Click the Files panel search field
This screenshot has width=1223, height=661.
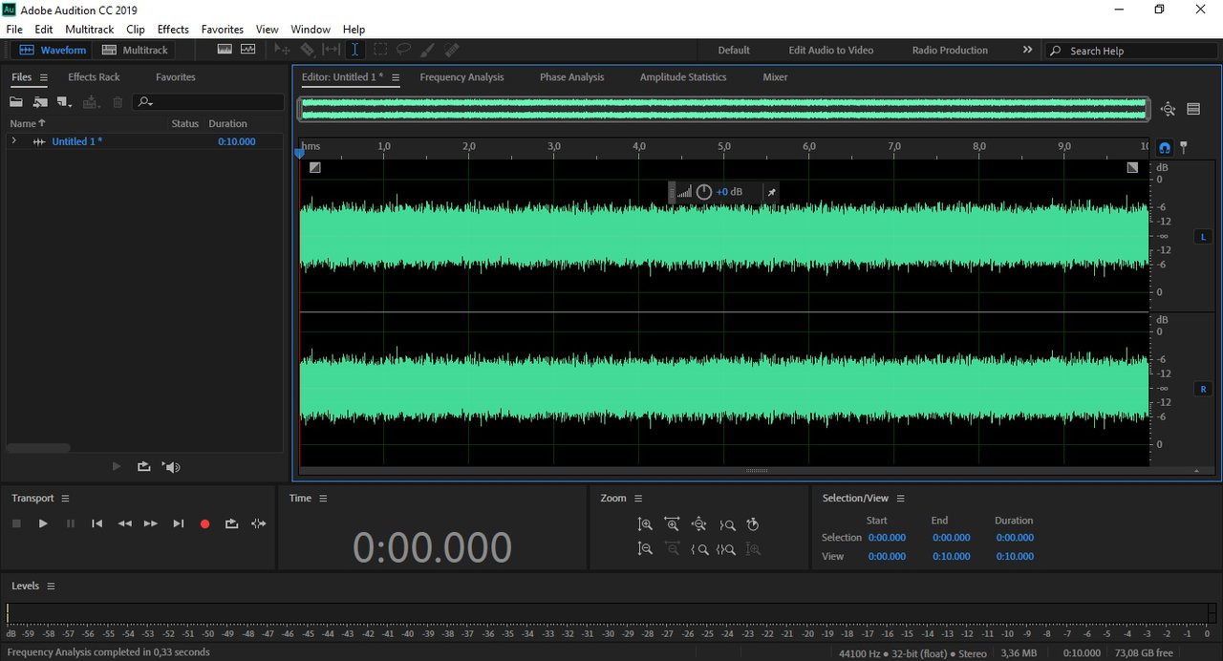(208, 102)
